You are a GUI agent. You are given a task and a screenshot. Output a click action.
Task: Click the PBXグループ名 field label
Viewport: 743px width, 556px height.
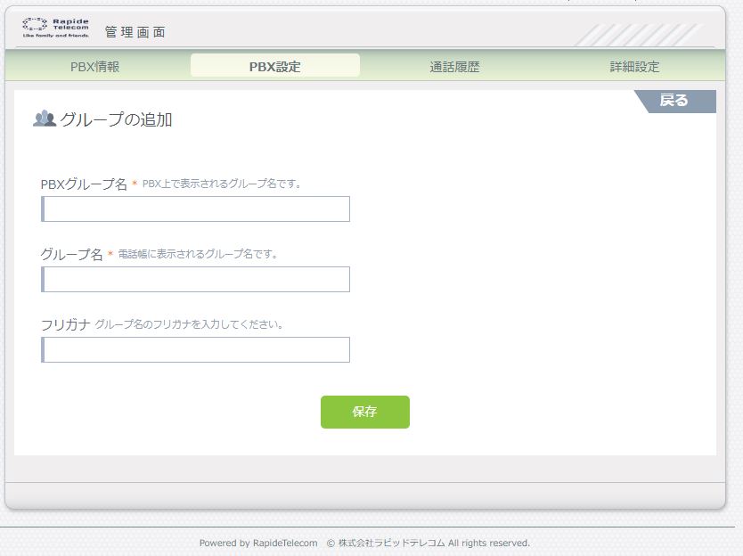[x=84, y=184]
